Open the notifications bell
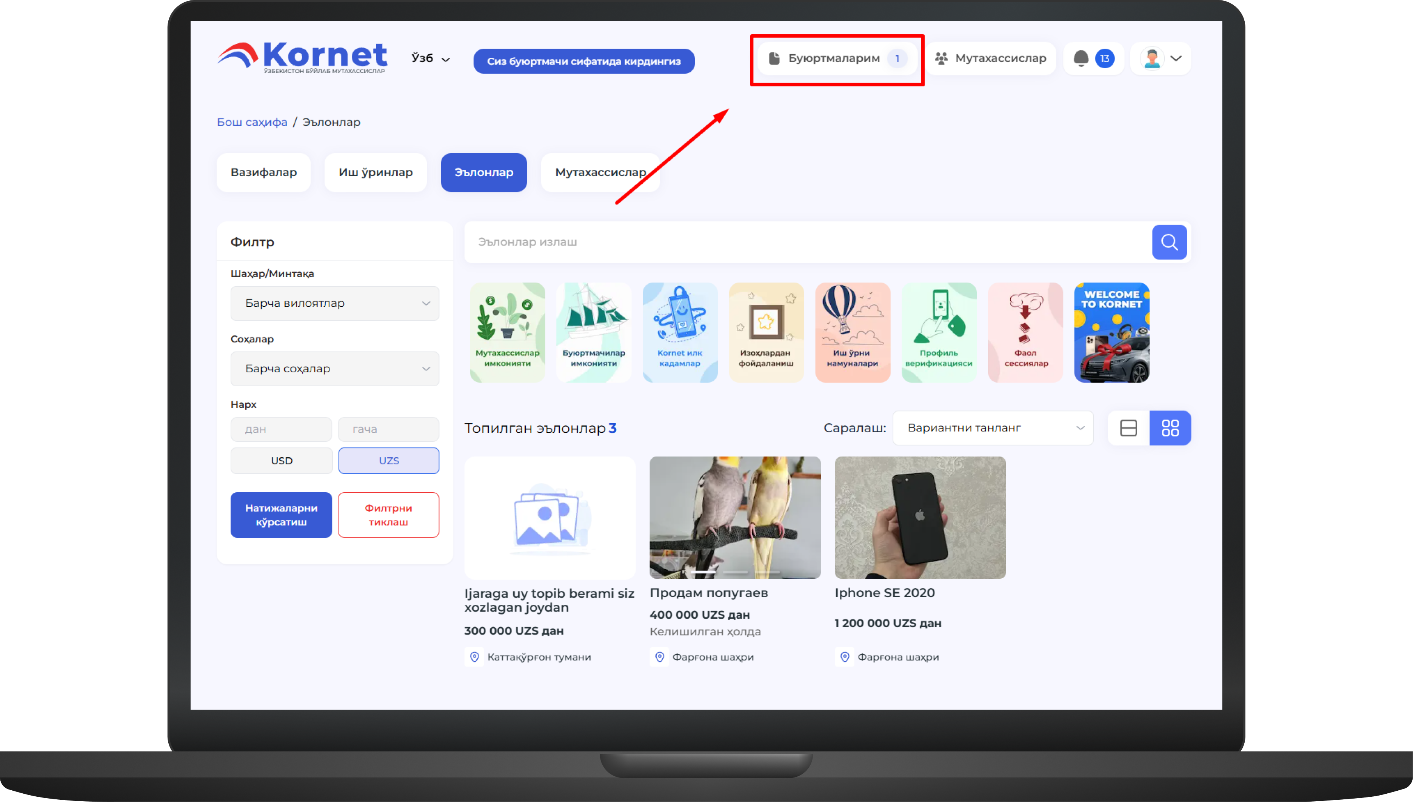The image size is (1413, 802). (x=1081, y=58)
